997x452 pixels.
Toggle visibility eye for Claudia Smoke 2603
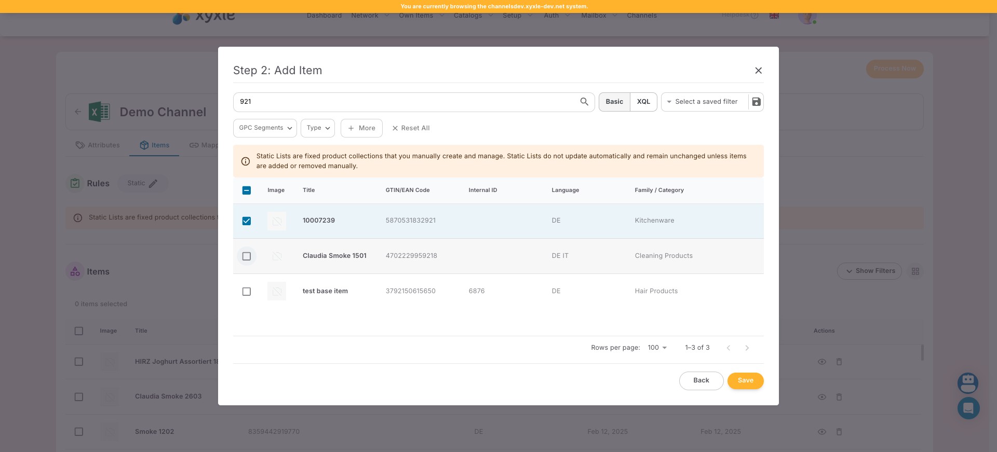(821, 397)
